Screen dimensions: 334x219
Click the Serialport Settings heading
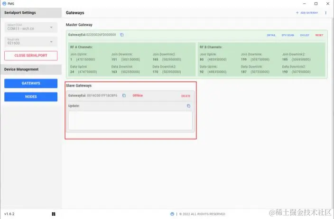(20, 12)
